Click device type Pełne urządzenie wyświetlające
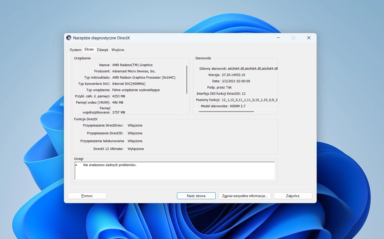 136,90
